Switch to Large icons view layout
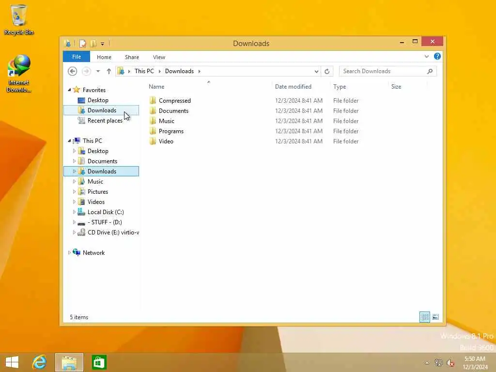 pyautogui.click(x=435, y=317)
